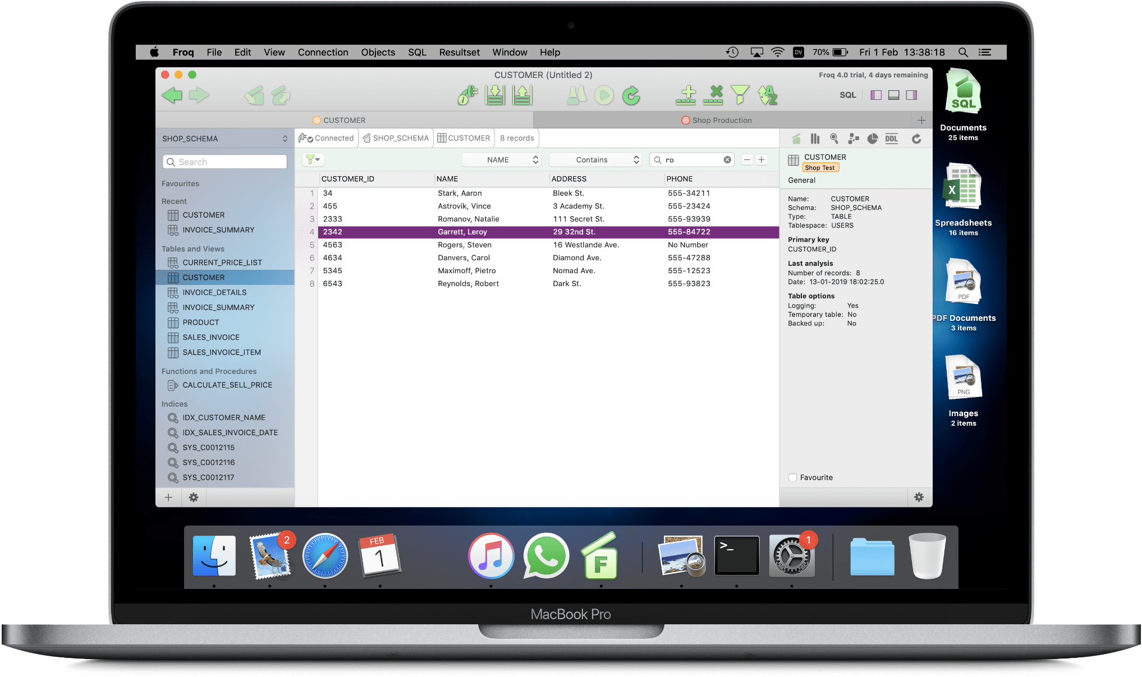Viewport: 1142px width, 677px height.
Task: Open the Connection menu
Action: click(x=323, y=52)
